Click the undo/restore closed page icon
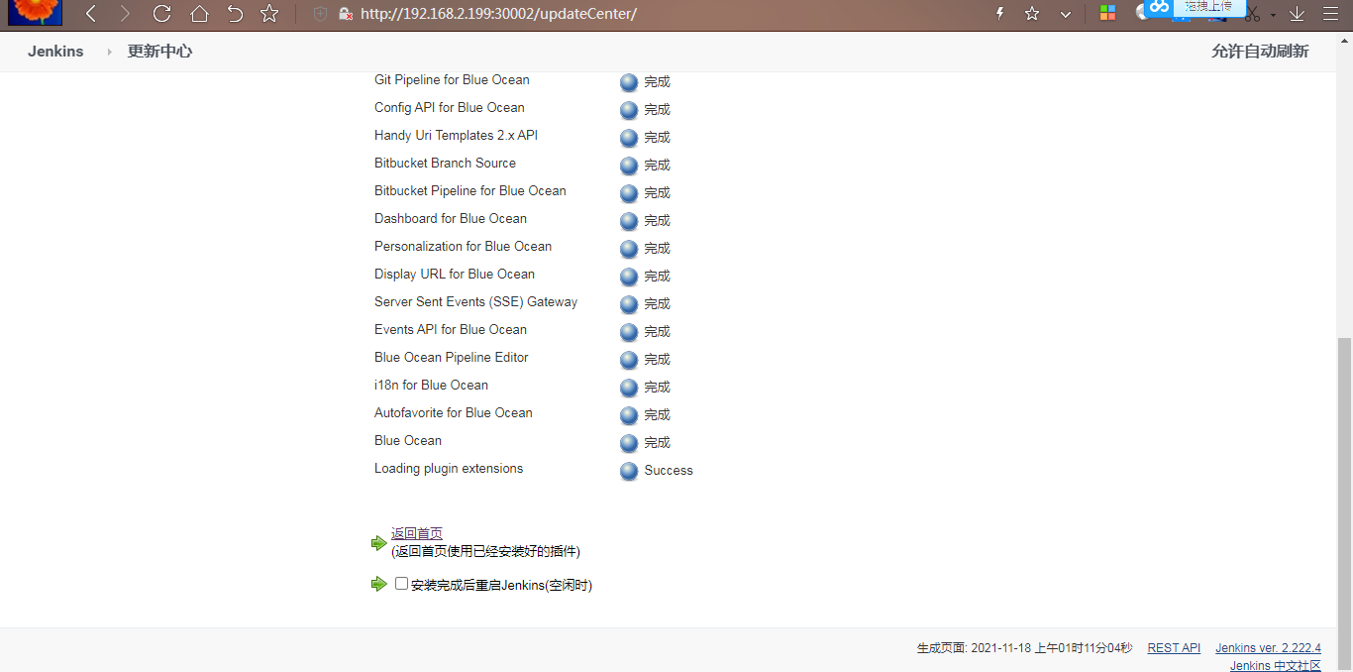Viewport: 1353px width, 672px height. [x=235, y=14]
